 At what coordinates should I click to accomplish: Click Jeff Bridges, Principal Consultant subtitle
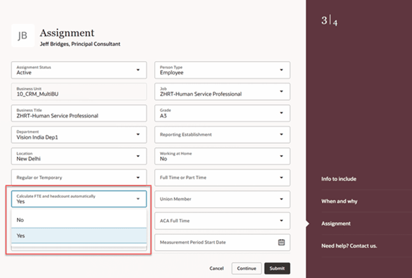80,44
